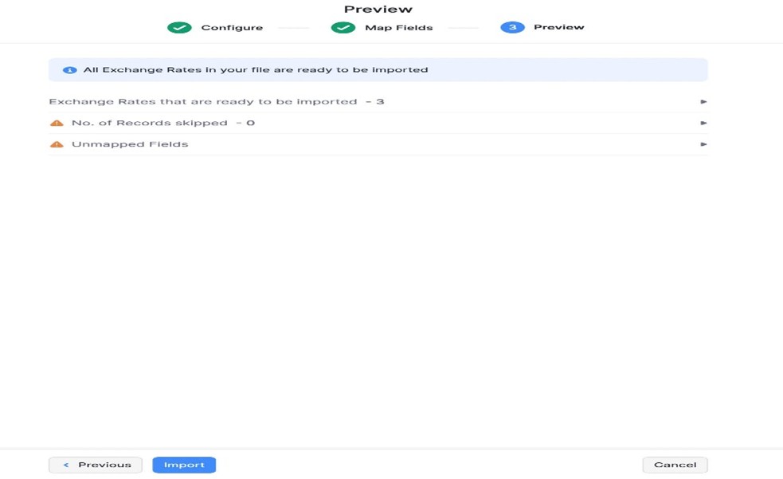Expand ready-to-import Exchange Rates arrow
The width and height of the screenshot is (783, 479).
click(x=703, y=102)
